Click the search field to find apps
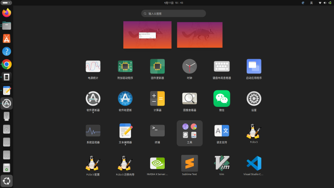334x188 pixels. point(174,14)
